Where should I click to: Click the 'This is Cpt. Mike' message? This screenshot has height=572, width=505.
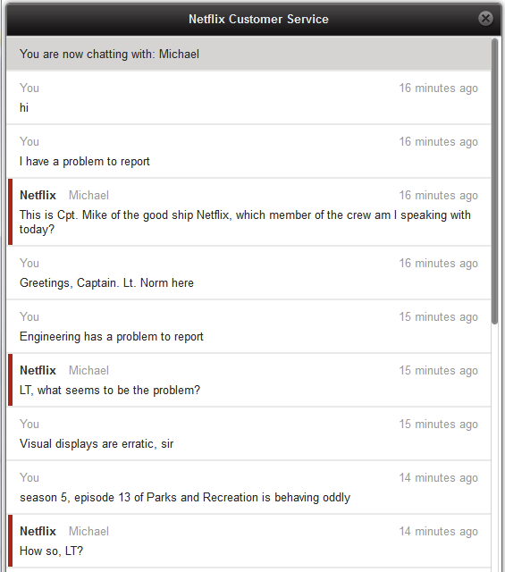245,223
